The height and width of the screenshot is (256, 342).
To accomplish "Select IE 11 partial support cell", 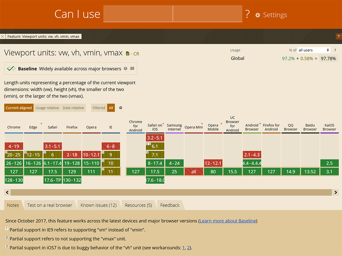I will pos(111,171).
